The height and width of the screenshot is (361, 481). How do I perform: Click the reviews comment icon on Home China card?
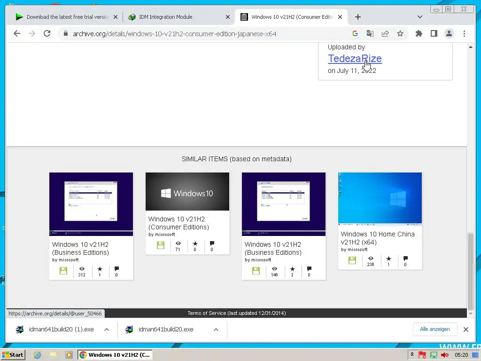(x=405, y=259)
